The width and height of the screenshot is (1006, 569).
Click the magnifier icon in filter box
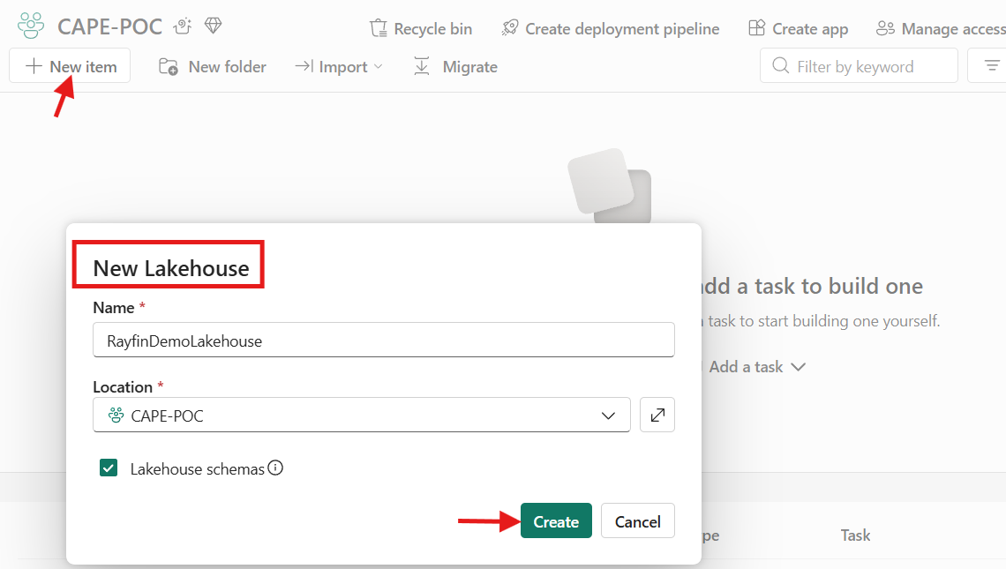coord(780,65)
